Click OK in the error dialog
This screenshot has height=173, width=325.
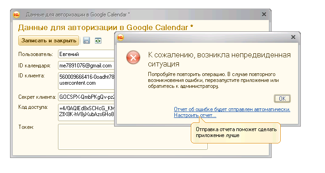282,99
